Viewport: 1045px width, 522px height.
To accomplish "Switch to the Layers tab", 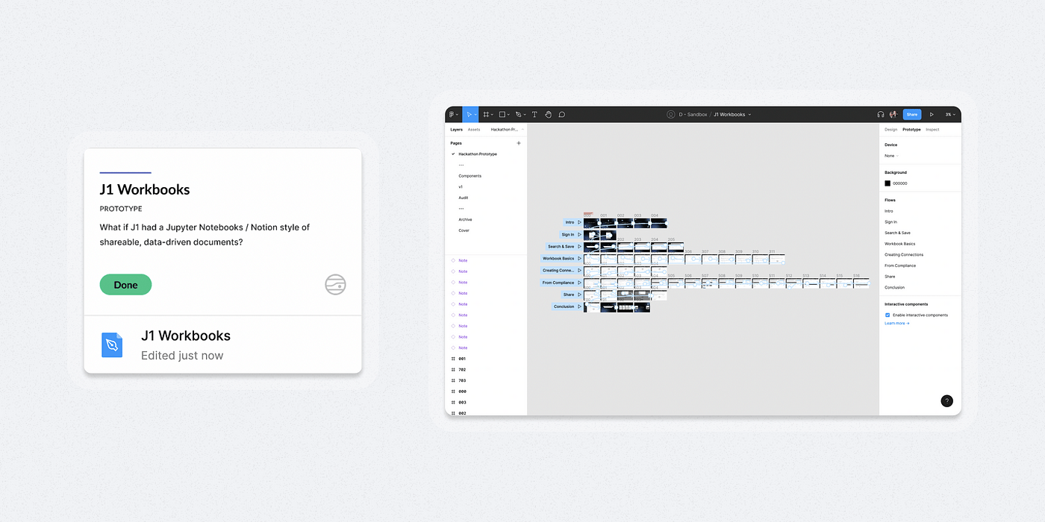I will click(x=456, y=130).
